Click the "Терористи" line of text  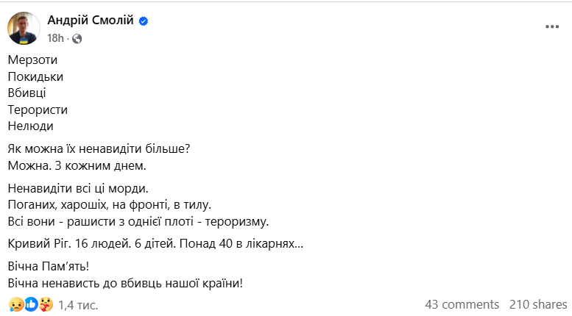click(38, 109)
